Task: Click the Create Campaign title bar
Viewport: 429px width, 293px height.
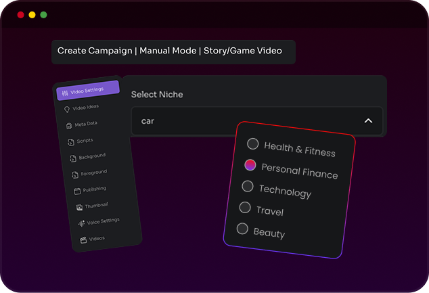Action: point(173,51)
